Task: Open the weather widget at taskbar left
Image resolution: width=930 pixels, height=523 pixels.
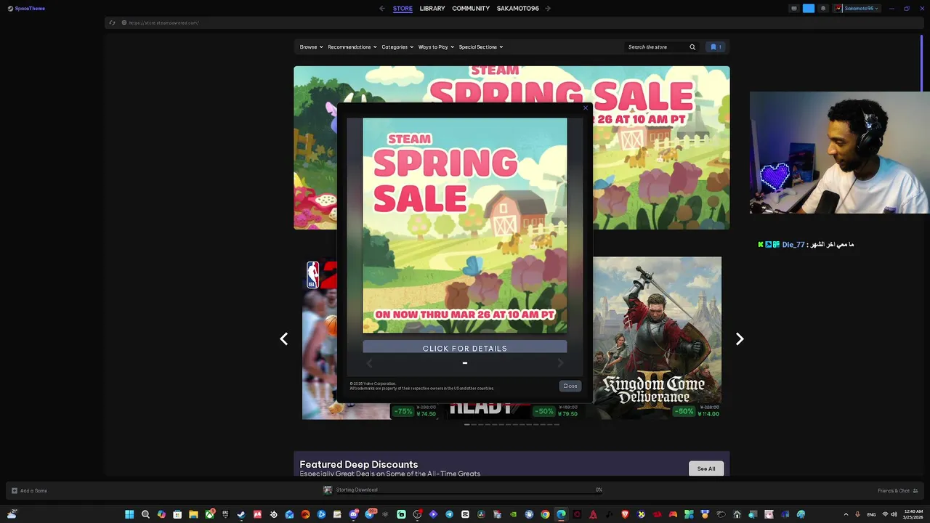Action: [x=14, y=514]
